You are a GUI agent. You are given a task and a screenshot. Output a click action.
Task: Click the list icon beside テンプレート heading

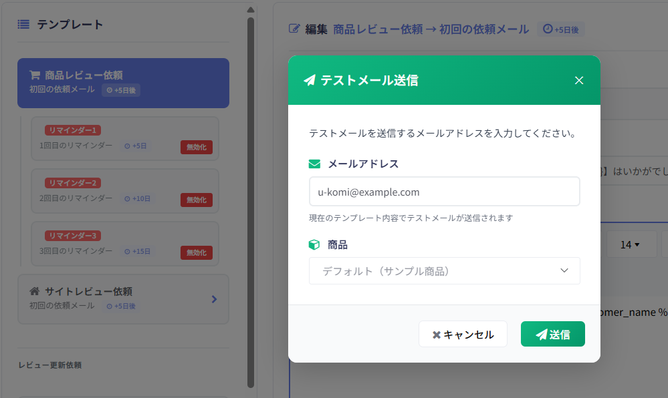(x=23, y=24)
